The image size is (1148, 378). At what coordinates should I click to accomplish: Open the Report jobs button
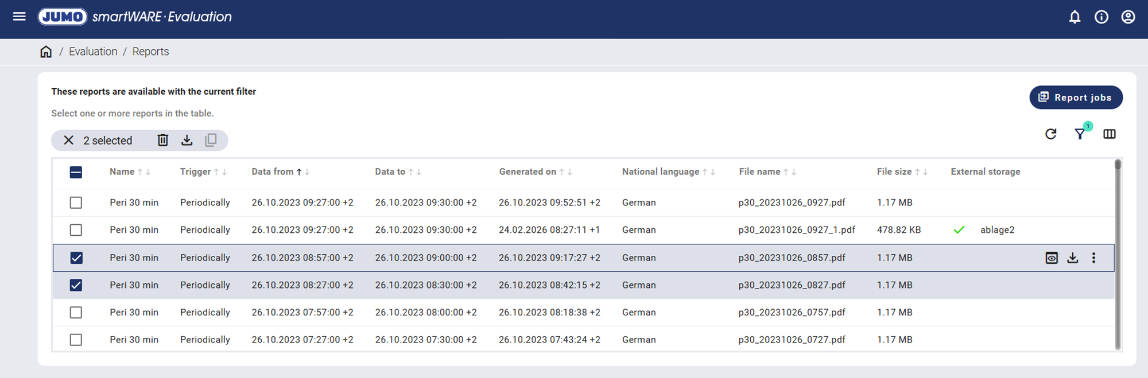[1076, 98]
